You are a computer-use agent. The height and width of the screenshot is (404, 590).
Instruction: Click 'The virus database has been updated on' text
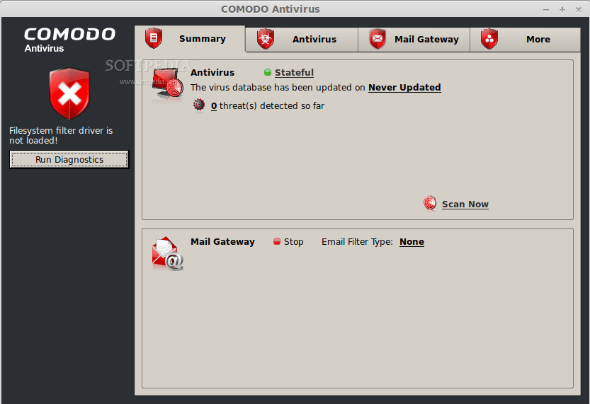278,88
